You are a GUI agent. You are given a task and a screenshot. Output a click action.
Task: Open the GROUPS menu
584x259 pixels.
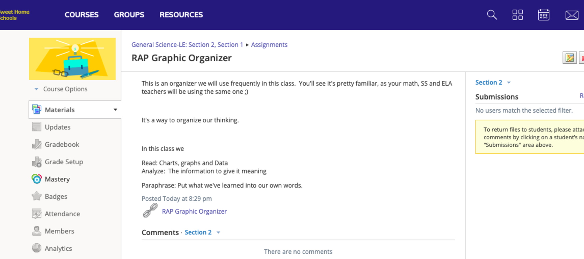(129, 15)
